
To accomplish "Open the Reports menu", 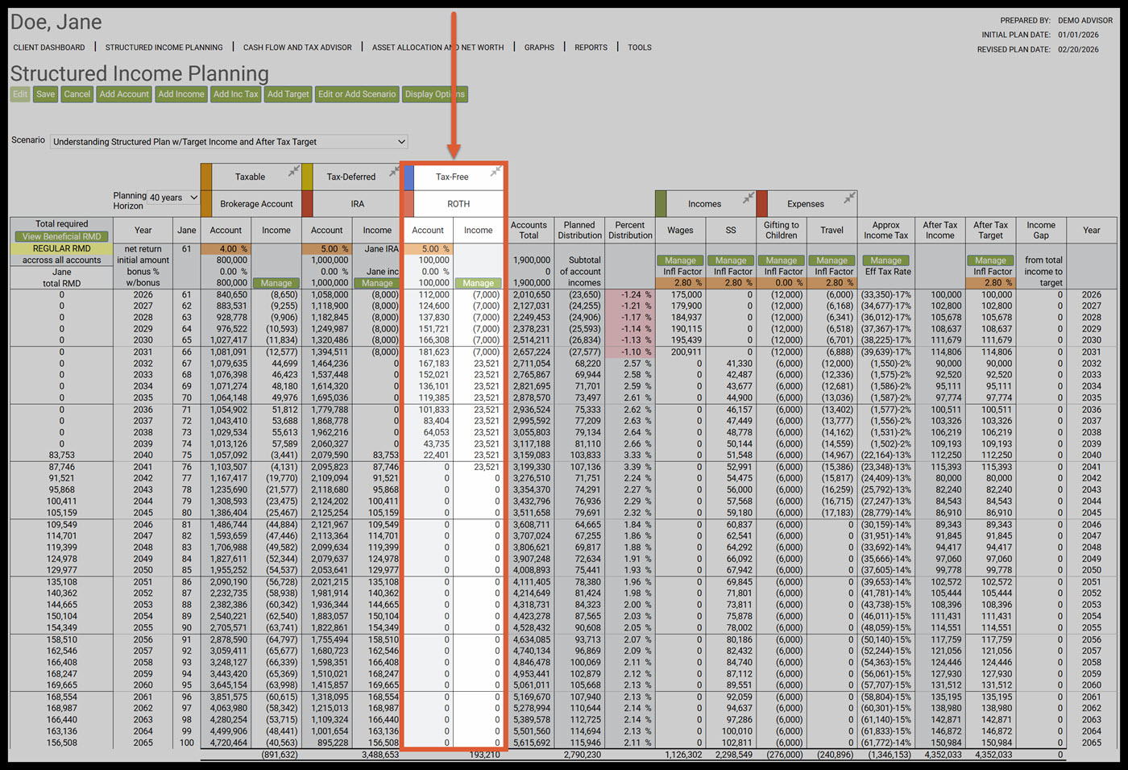I will (591, 48).
